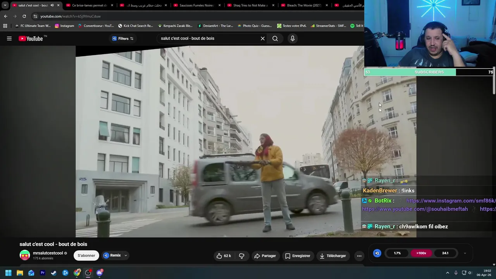Dislike the video with thumbs down
Image resolution: width=496 pixels, height=279 pixels.
pyautogui.click(x=241, y=256)
